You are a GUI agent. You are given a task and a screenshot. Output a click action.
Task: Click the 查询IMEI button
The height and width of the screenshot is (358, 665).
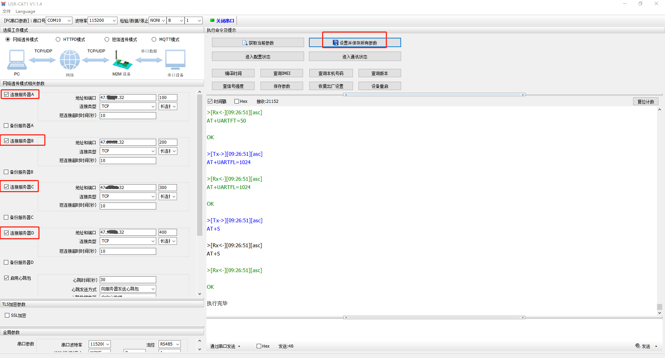tap(282, 73)
